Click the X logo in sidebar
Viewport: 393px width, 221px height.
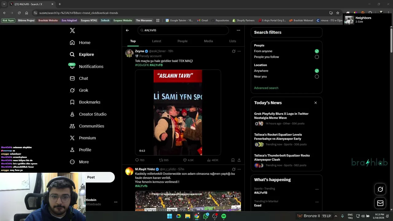coord(72,30)
